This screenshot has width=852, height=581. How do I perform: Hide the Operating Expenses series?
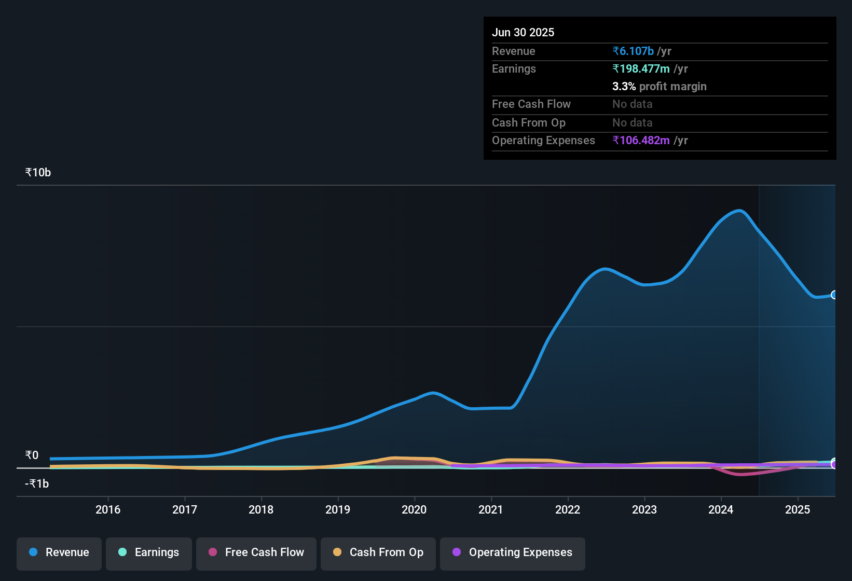[512, 552]
